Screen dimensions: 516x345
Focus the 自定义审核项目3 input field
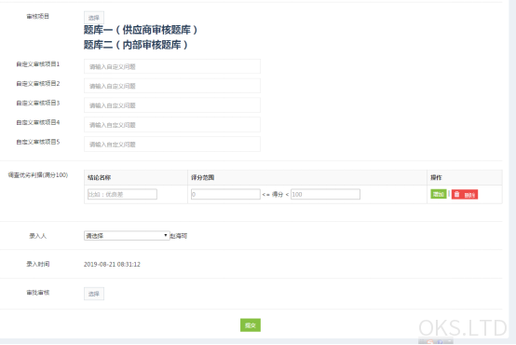pos(172,105)
